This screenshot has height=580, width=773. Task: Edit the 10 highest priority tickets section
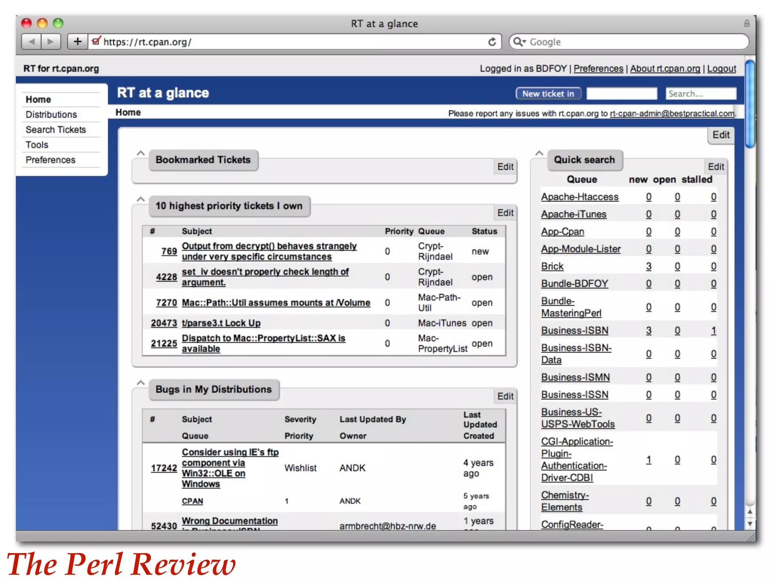(505, 213)
